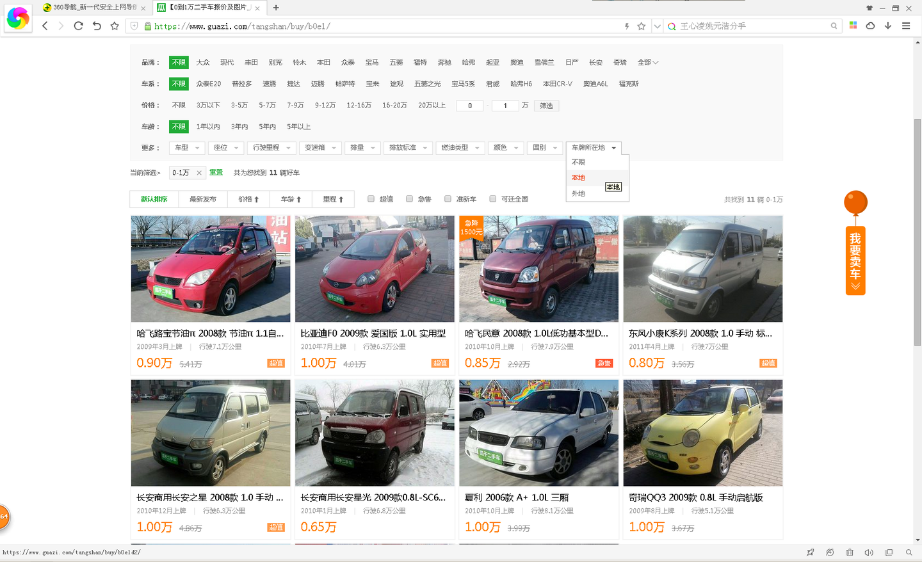Open the 比亚迪F0 2009款 car photo

tap(375, 269)
